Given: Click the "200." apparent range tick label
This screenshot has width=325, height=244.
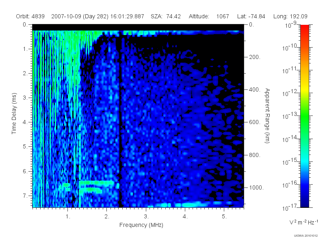Looking at the screenshot, I should click(255, 57).
